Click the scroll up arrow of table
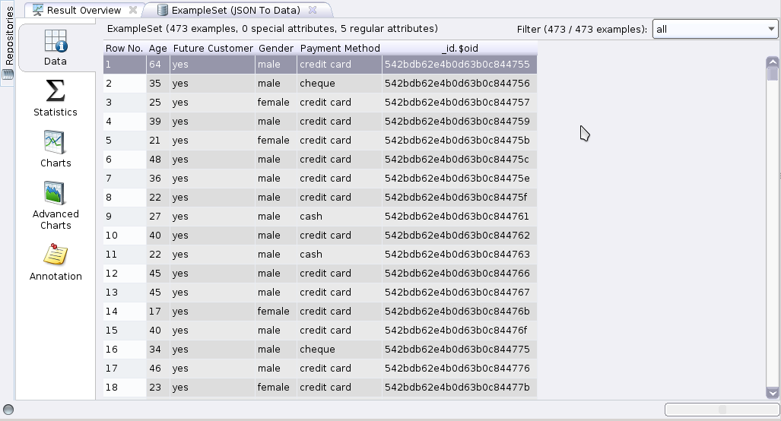The height and width of the screenshot is (421, 781). tap(773, 62)
